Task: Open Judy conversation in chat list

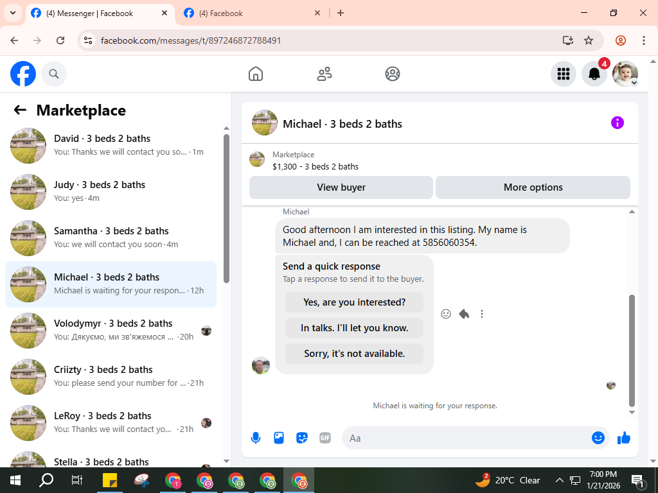Action: pos(111,191)
